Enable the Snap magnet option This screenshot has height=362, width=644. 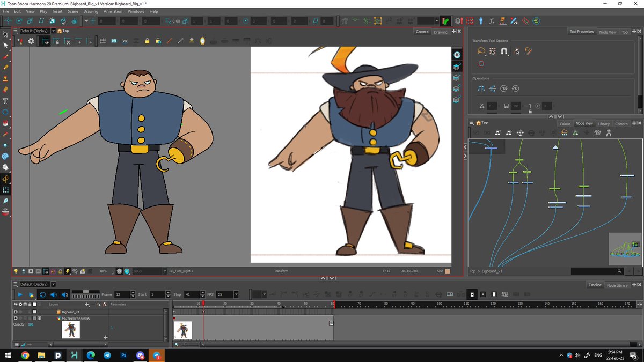pyautogui.click(x=504, y=51)
